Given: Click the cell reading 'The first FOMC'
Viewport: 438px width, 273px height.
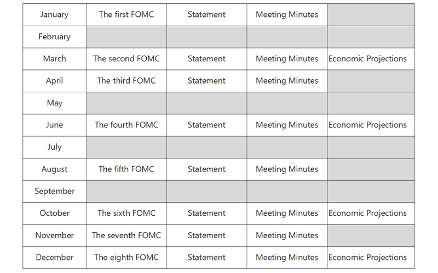Looking at the screenshot, I should (126, 15).
